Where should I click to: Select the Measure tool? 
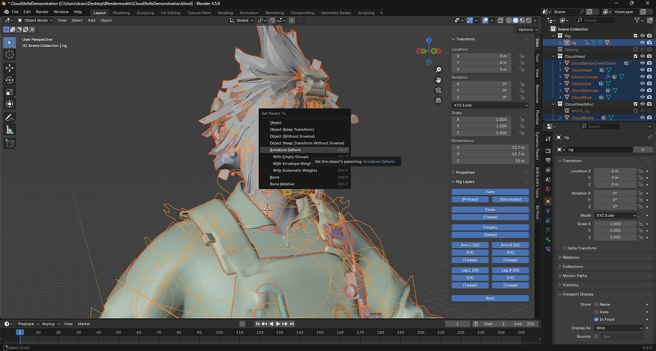(x=10, y=129)
